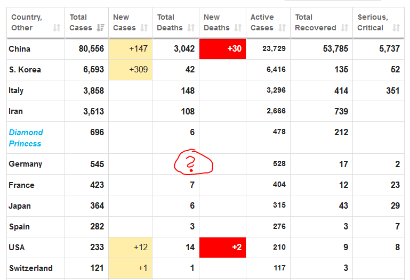Select Switzerland +1 new cases cell
Image resolution: width=410 pixels, height=280 pixels.
click(x=131, y=268)
